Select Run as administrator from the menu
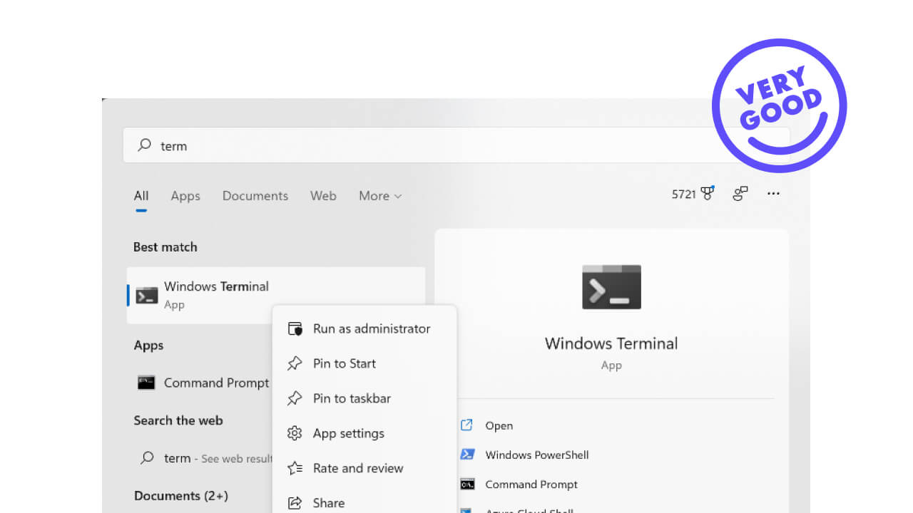Screen dimensions: 913x513 click(x=372, y=328)
